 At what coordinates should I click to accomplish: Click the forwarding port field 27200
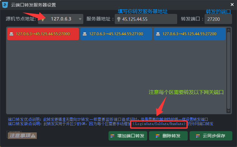[218, 19]
